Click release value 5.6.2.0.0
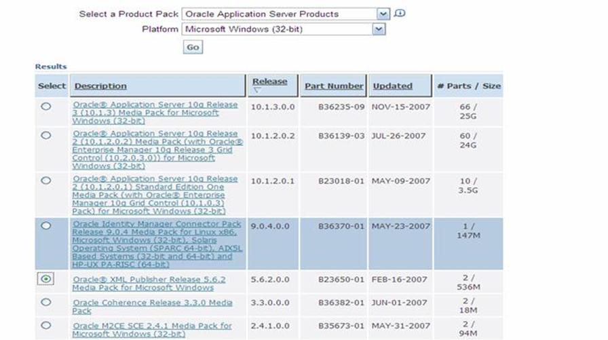 pos(270,279)
